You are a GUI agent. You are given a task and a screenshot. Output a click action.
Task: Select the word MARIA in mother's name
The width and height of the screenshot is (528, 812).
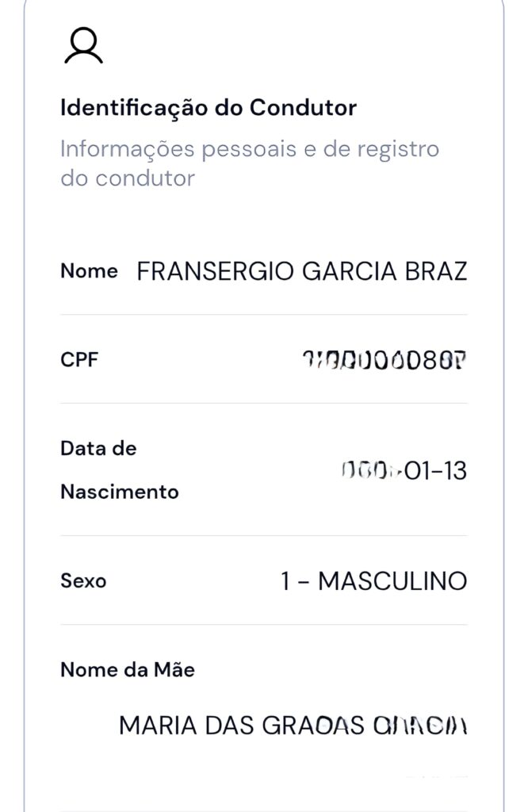(x=151, y=725)
